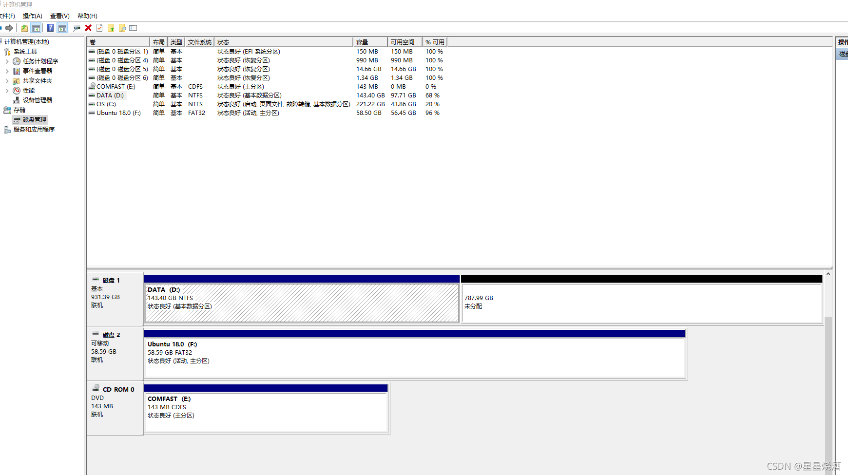This screenshot has width=848, height=475.
Task: Sort by the % 可用 column header
Action: point(435,42)
